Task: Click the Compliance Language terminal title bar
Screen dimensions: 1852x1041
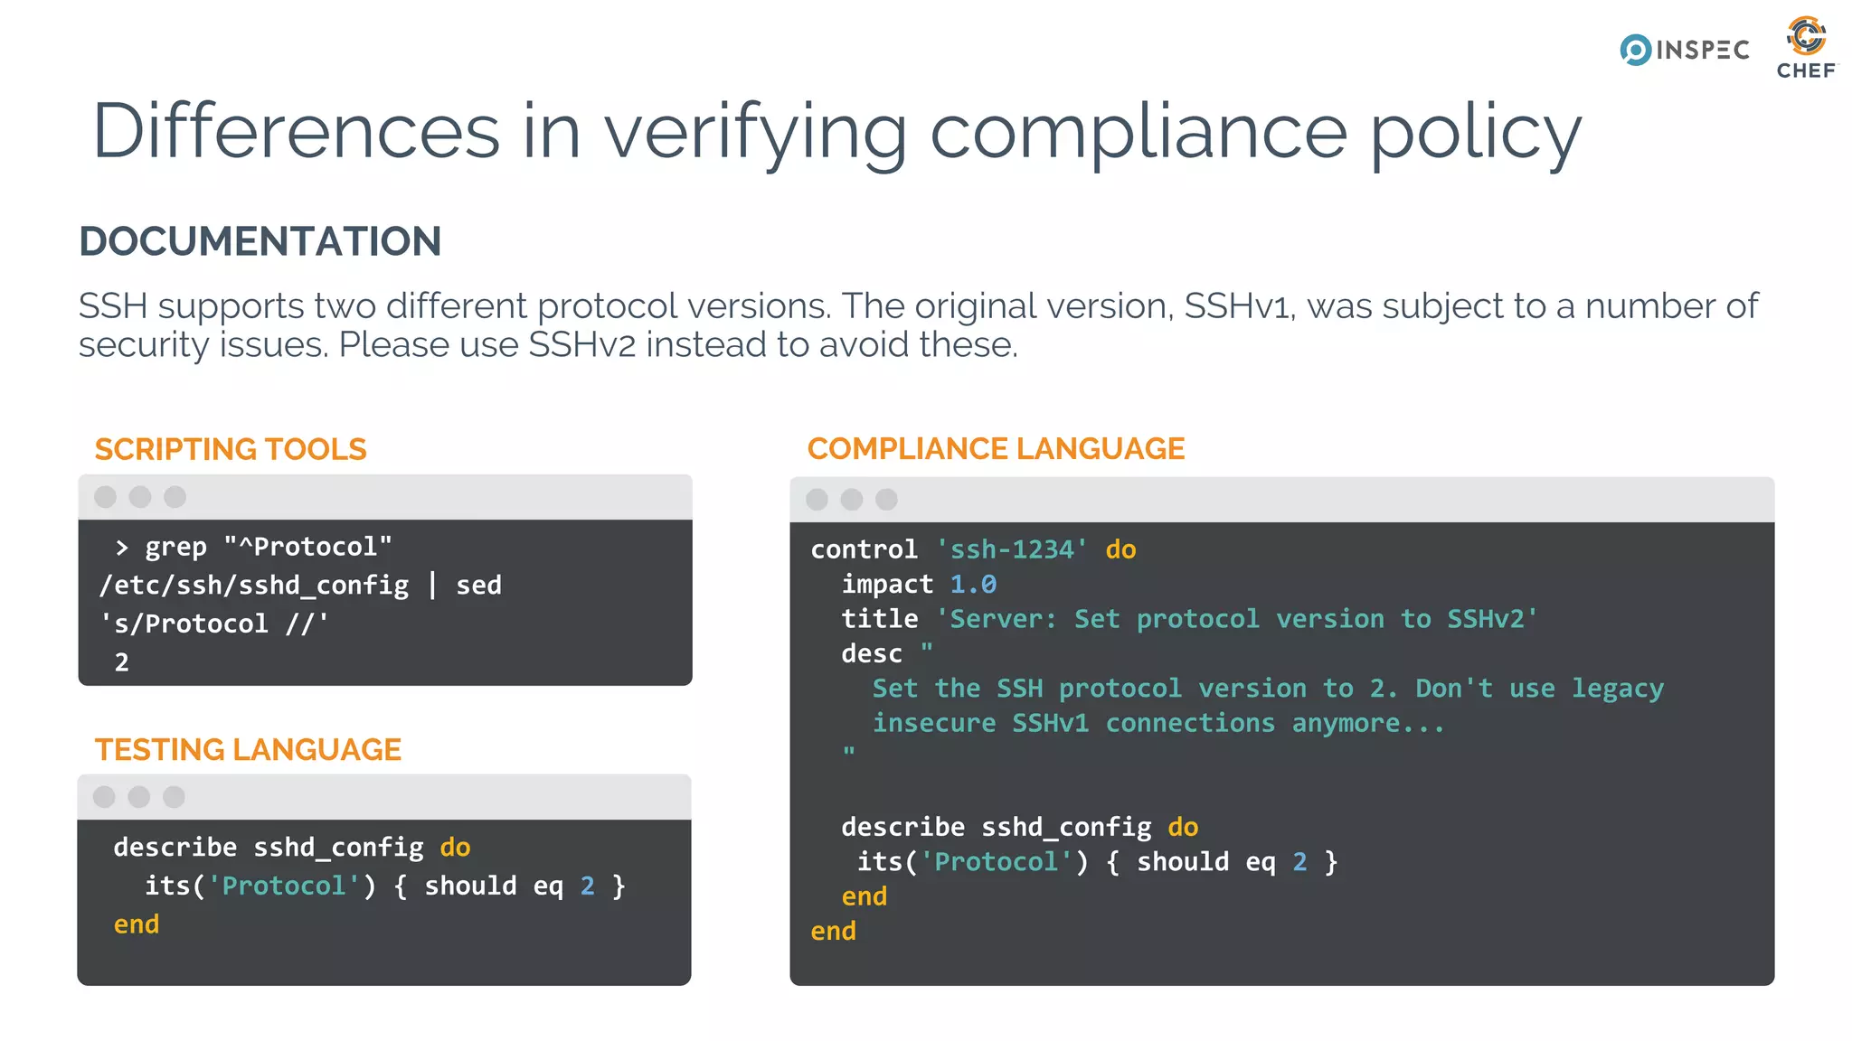Action: [1282, 500]
